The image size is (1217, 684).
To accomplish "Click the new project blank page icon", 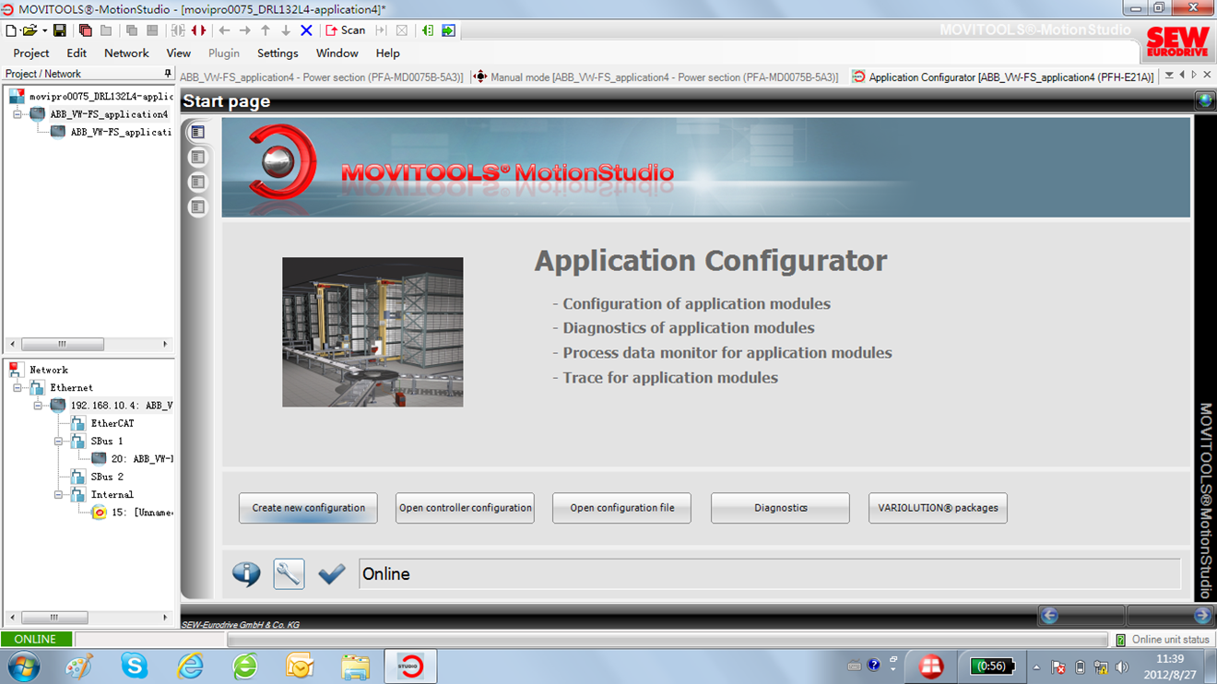I will coord(11,30).
